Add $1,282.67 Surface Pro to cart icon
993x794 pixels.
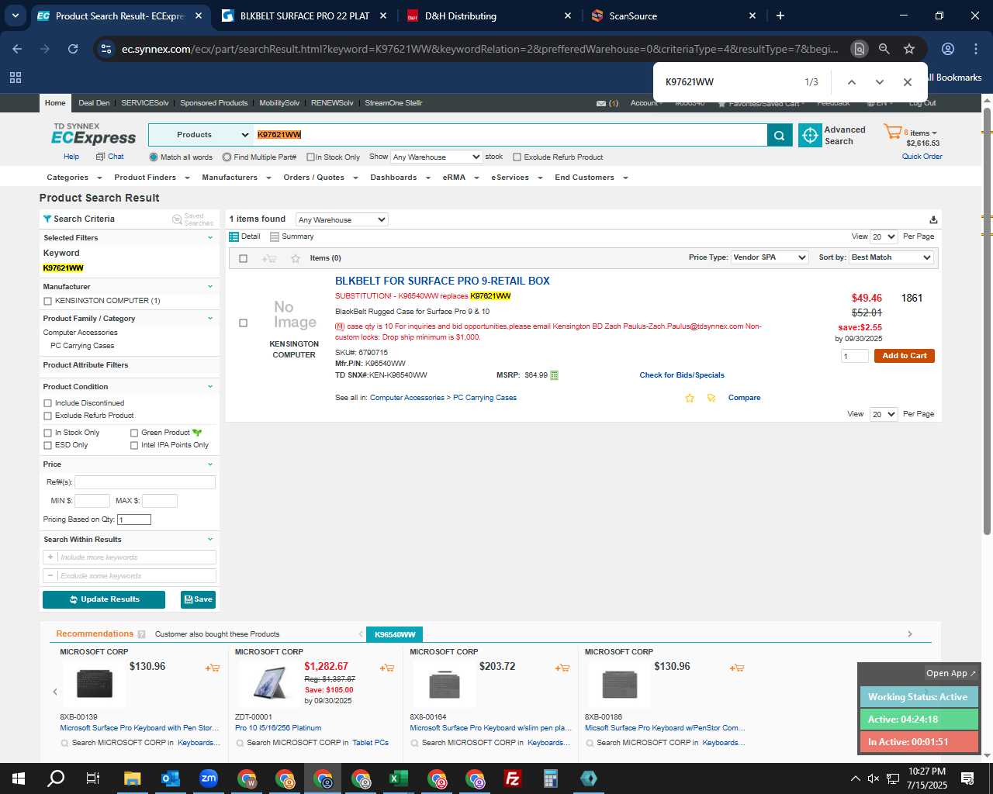coord(386,668)
